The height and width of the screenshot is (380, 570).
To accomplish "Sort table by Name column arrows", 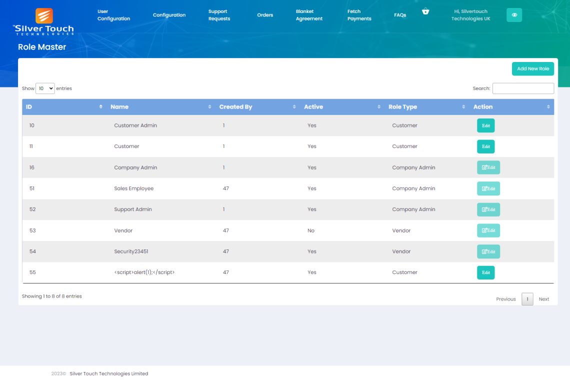I will pyautogui.click(x=210, y=107).
